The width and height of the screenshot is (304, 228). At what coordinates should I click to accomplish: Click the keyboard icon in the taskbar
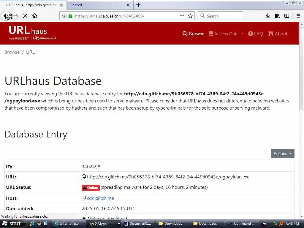(x=265, y=224)
